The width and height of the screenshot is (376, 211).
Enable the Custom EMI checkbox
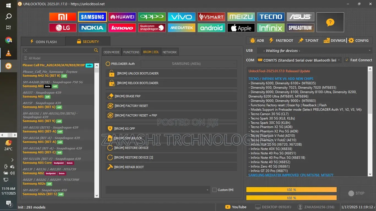[214, 190]
